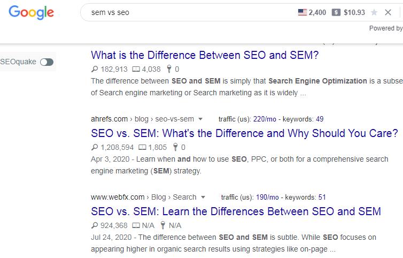Click the "sem vs seo" search input field

point(187,12)
